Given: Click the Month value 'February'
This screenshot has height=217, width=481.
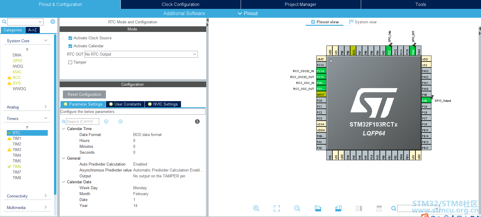Looking at the screenshot, I should tap(141, 194).
